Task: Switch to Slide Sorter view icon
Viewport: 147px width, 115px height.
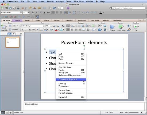Action: click(x=7, y=113)
